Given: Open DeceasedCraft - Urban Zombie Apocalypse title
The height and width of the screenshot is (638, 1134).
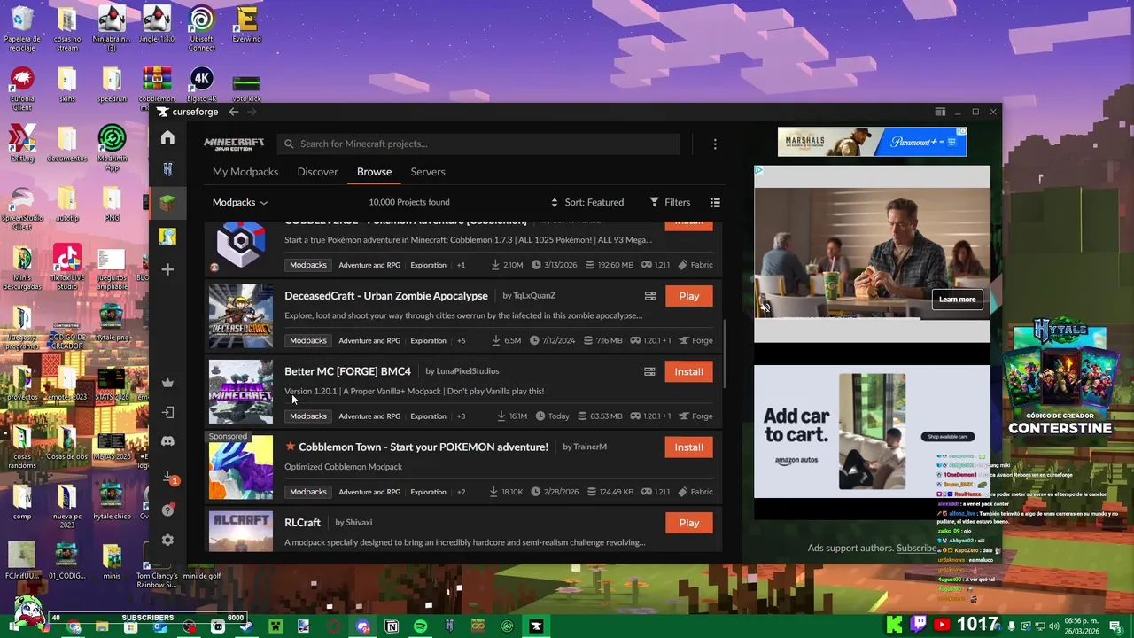Looking at the screenshot, I should (386, 296).
